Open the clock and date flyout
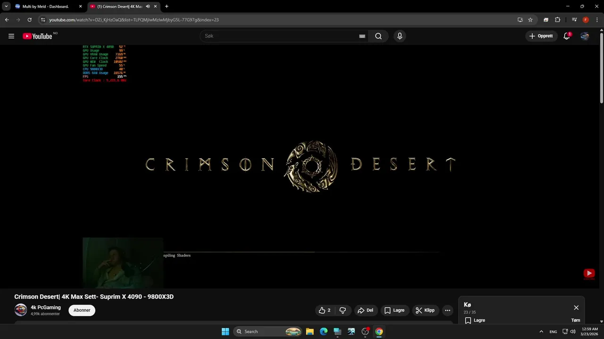This screenshot has width=604, height=339. tap(590, 331)
